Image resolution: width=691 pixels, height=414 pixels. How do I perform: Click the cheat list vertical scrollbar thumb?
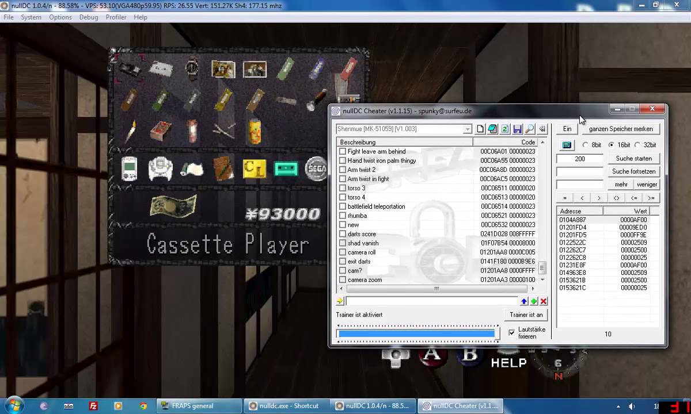(x=542, y=268)
